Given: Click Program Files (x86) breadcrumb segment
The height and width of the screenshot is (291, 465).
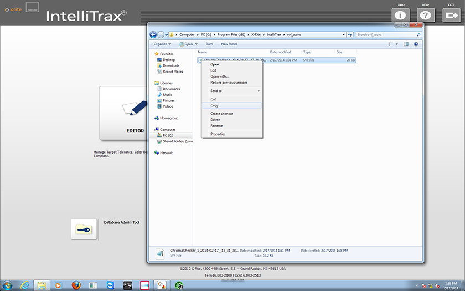Looking at the screenshot, I should coord(231,35).
